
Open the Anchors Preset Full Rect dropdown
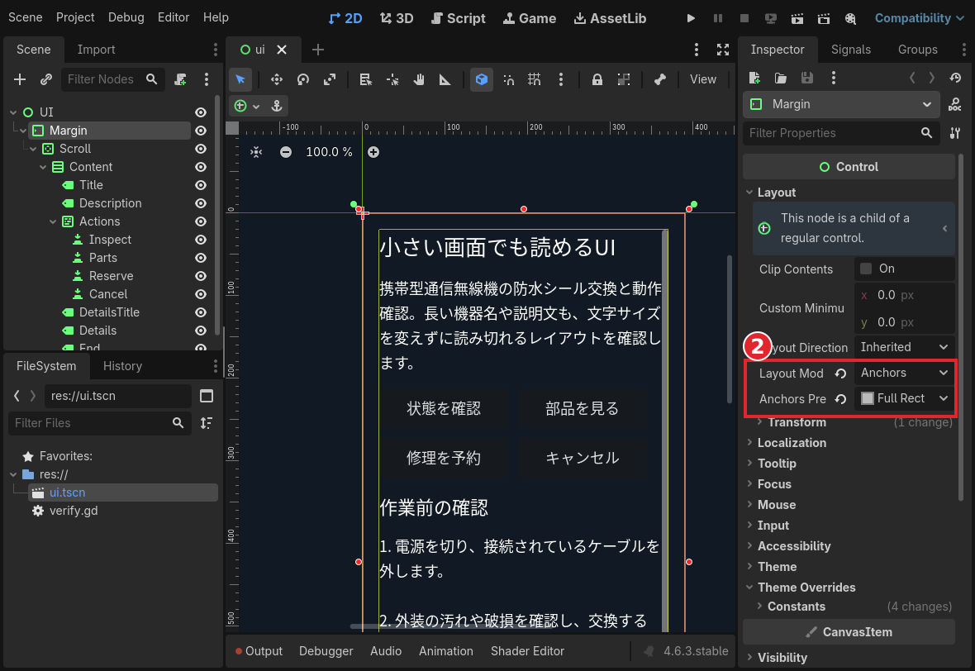click(x=904, y=398)
